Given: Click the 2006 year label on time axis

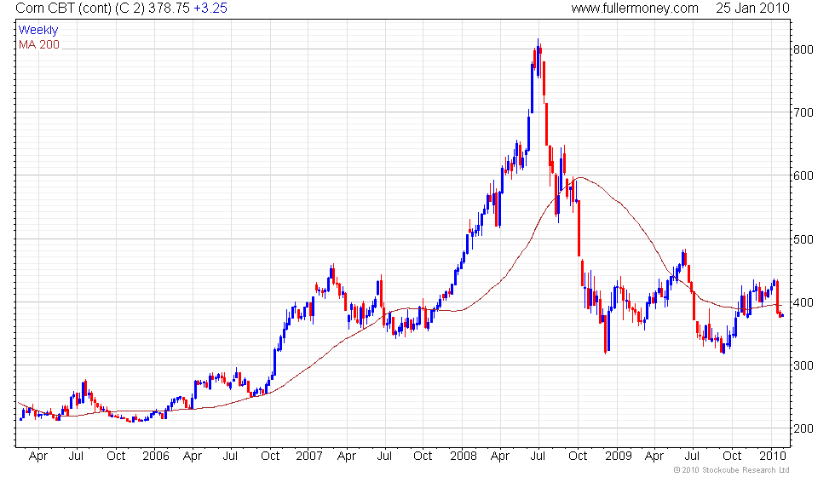Looking at the screenshot, I should (155, 457).
